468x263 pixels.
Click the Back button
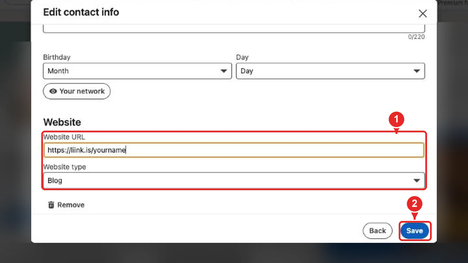coord(378,231)
